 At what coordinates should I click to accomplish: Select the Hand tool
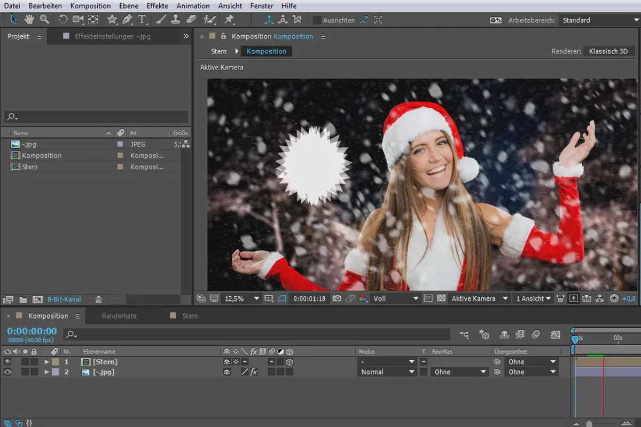[29, 20]
